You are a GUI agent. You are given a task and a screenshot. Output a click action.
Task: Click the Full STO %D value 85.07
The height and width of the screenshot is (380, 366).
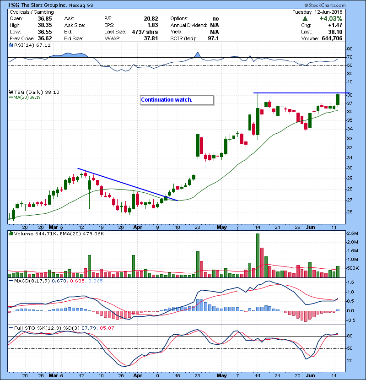click(107, 328)
